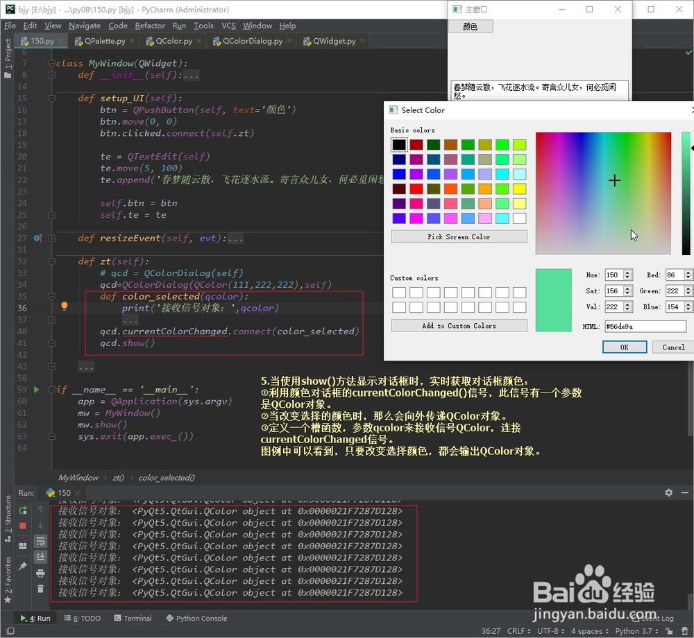Expand folded __init__ method at line 8
This screenshot has width=694, height=638.
[x=52, y=75]
